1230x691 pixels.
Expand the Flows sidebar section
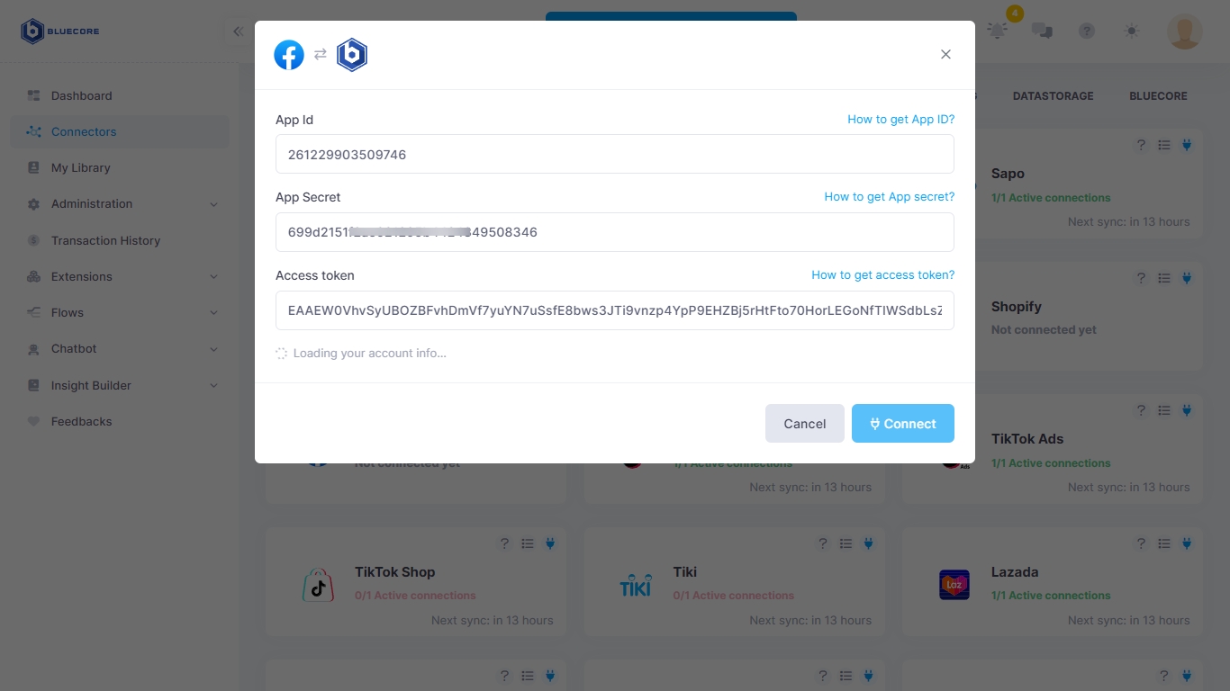coord(213,313)
